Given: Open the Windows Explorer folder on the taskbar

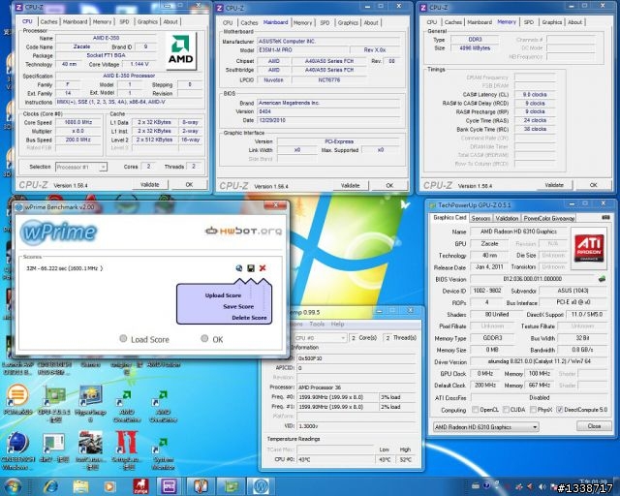Looking at the screenshot, I should coord(80,487).
